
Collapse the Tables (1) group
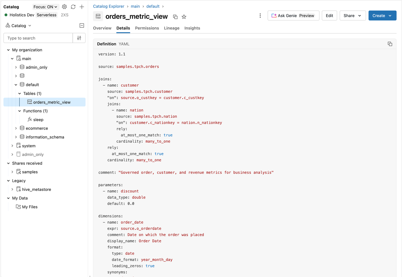[20, 93]
